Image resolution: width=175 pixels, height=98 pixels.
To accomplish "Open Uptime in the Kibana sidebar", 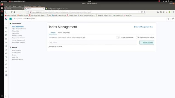I will [6, 60].
